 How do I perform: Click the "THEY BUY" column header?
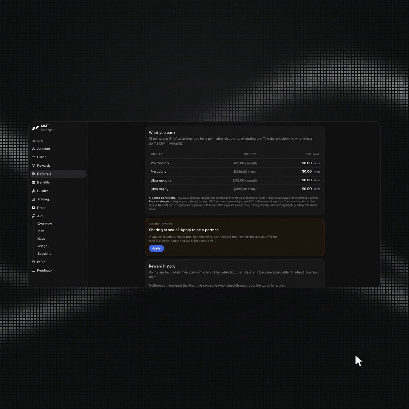pyautogui.click(x=157, y=154)
